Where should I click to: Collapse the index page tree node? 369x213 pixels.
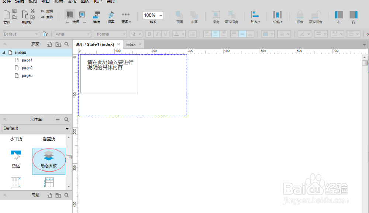pyautogui.click(x=4, y=53)
